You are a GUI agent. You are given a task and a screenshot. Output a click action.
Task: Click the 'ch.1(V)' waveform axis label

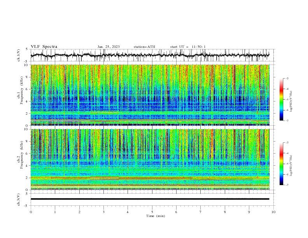click(x=19, y=55)
